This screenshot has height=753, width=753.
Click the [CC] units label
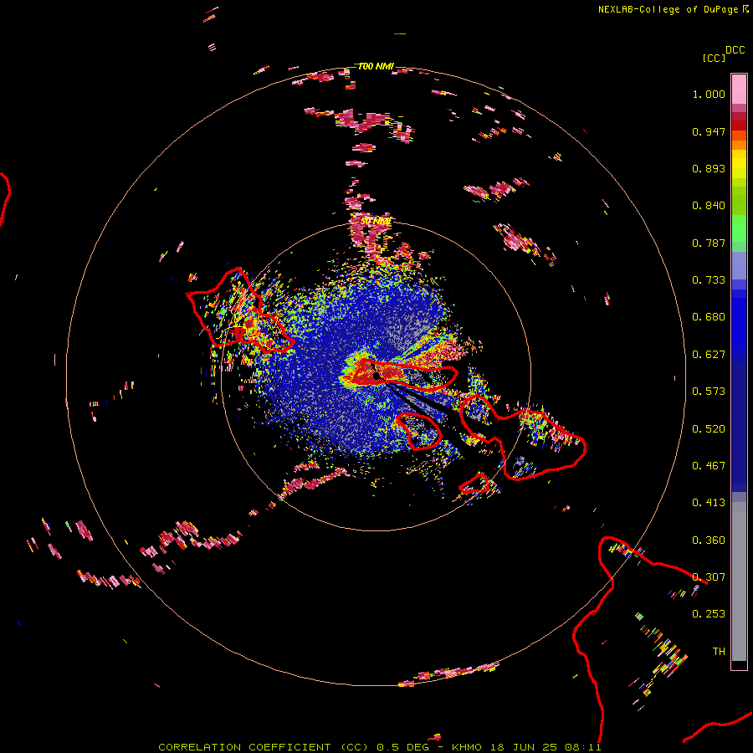(x=714, y=58)
